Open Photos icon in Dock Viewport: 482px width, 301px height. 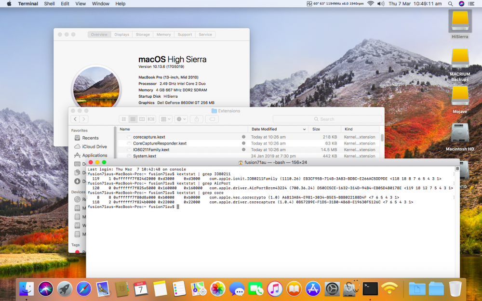(x=217, y=288)
